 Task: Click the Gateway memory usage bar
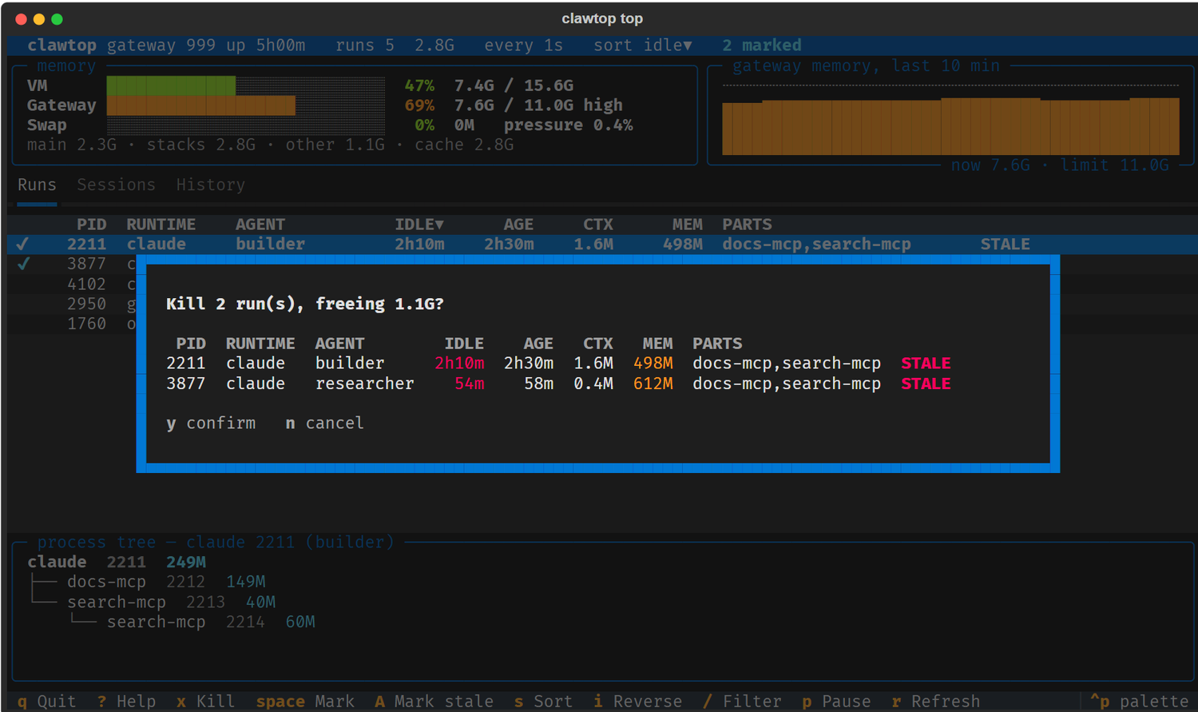pos(246,105)
